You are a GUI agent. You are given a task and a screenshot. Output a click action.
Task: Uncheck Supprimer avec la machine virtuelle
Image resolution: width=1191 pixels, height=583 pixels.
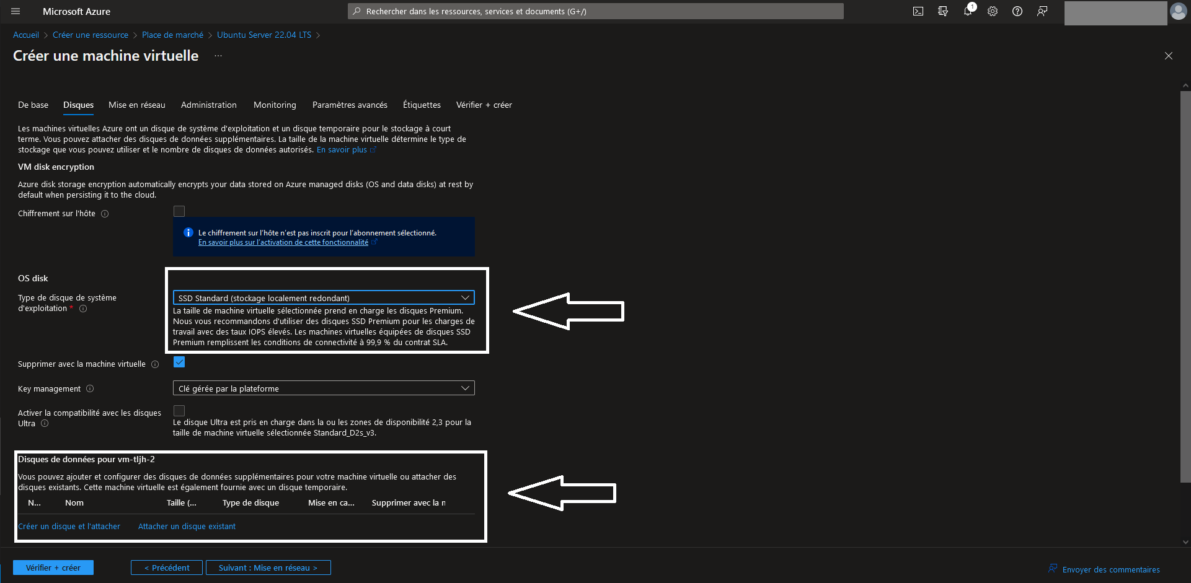point(179,362)
